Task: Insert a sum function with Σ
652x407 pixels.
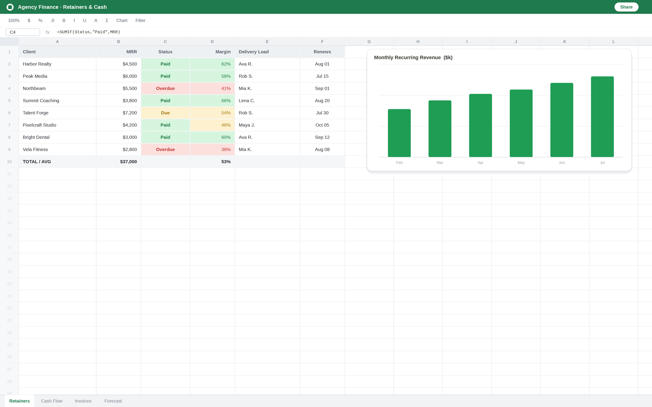Action: tap(107, 20)
